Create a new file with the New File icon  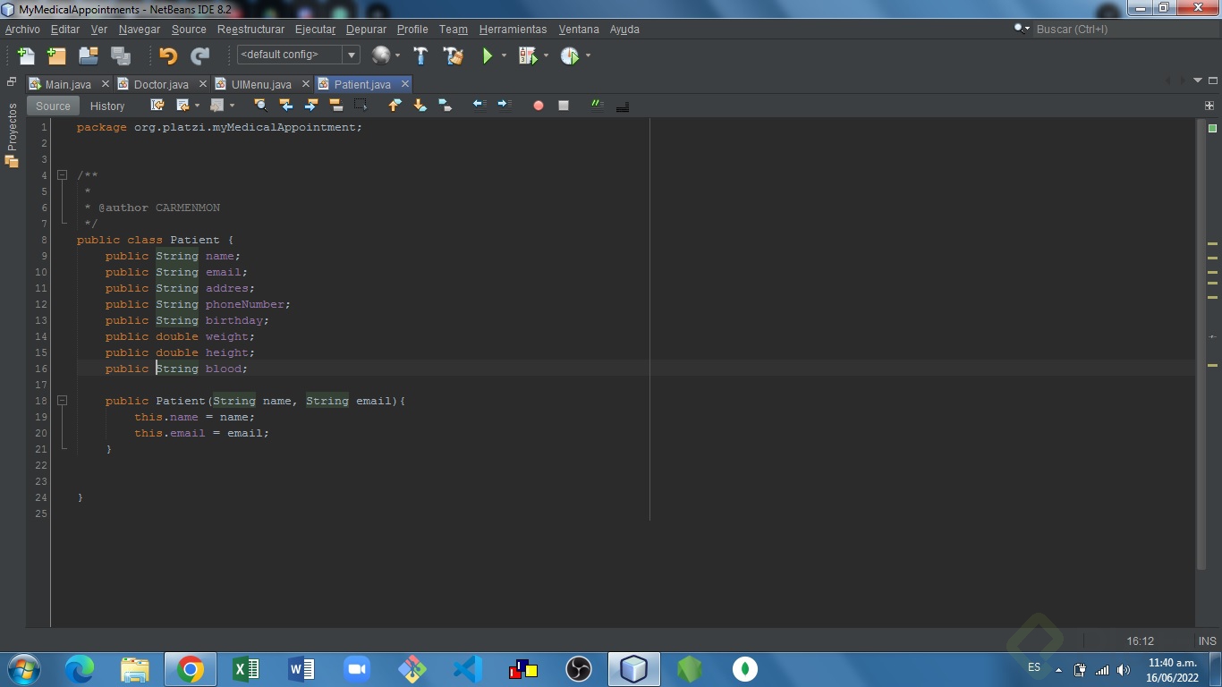(x=26, y=55)
